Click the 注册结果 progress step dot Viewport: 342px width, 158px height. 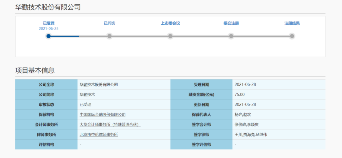292,36
